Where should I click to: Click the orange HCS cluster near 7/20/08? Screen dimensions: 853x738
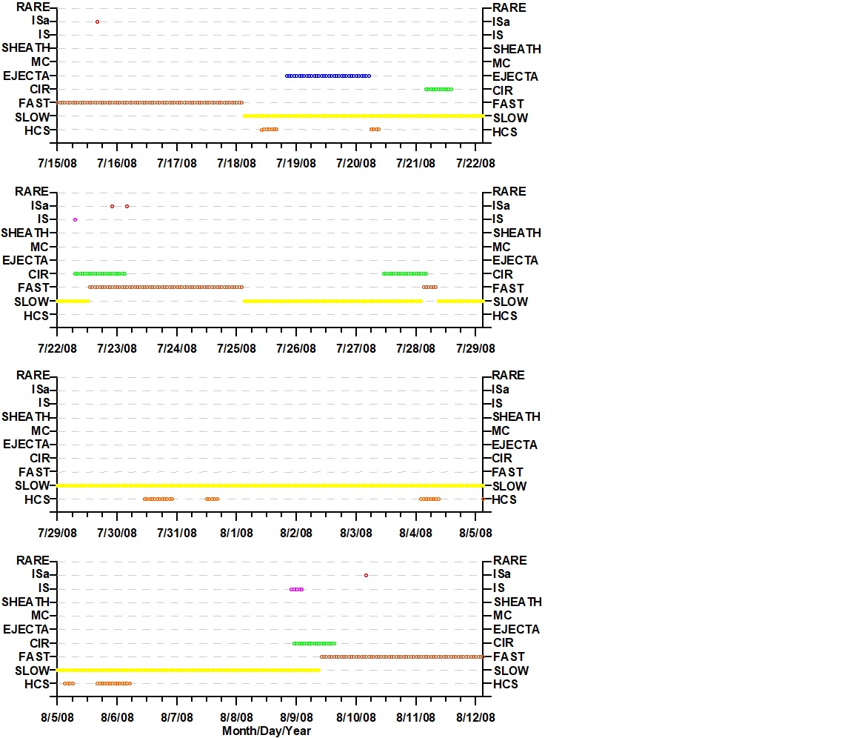coord(375,130)
